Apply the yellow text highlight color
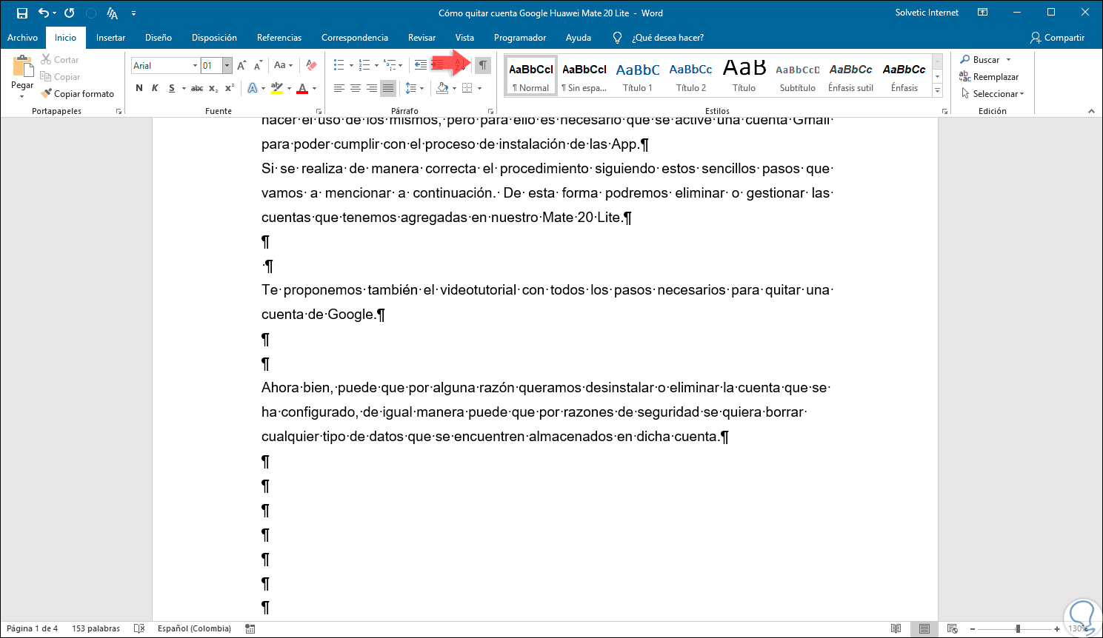The width and height of the screenshot is (1103, 638). point(276,88)
